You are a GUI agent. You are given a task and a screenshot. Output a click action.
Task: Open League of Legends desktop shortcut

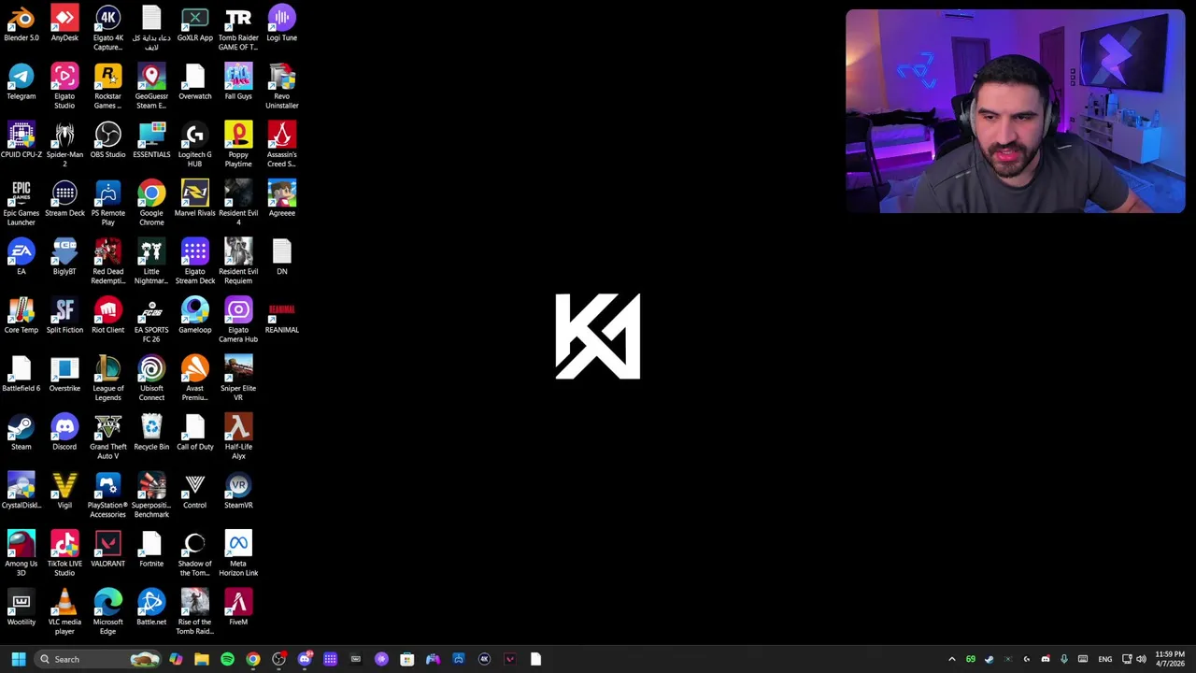[107, 379]
